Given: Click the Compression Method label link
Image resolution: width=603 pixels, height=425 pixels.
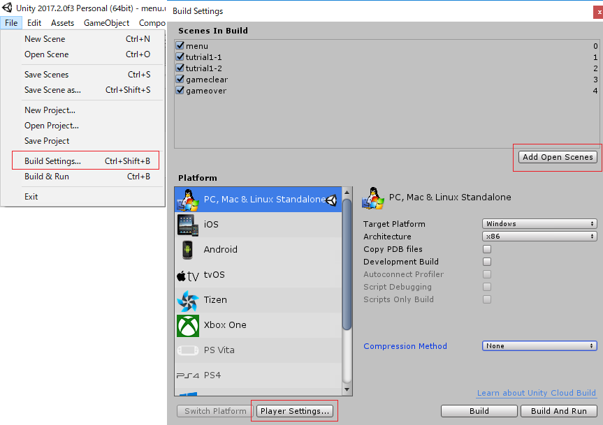Looking at the screenshot, I should (x=405, y=346).
